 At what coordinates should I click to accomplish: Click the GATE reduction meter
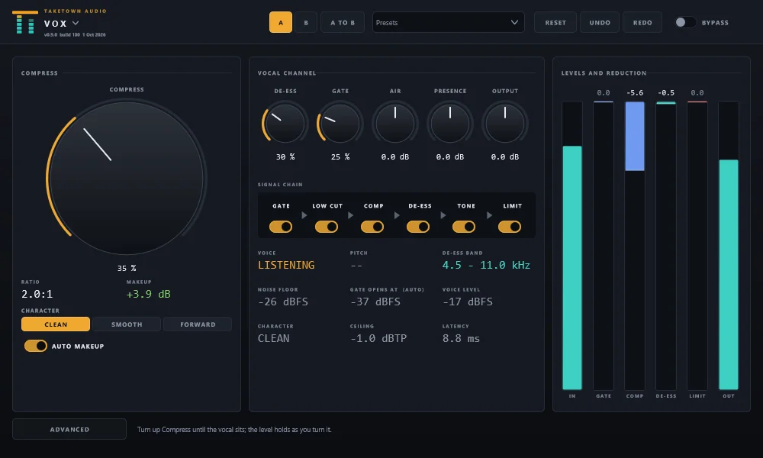click(x=604, y=246)
